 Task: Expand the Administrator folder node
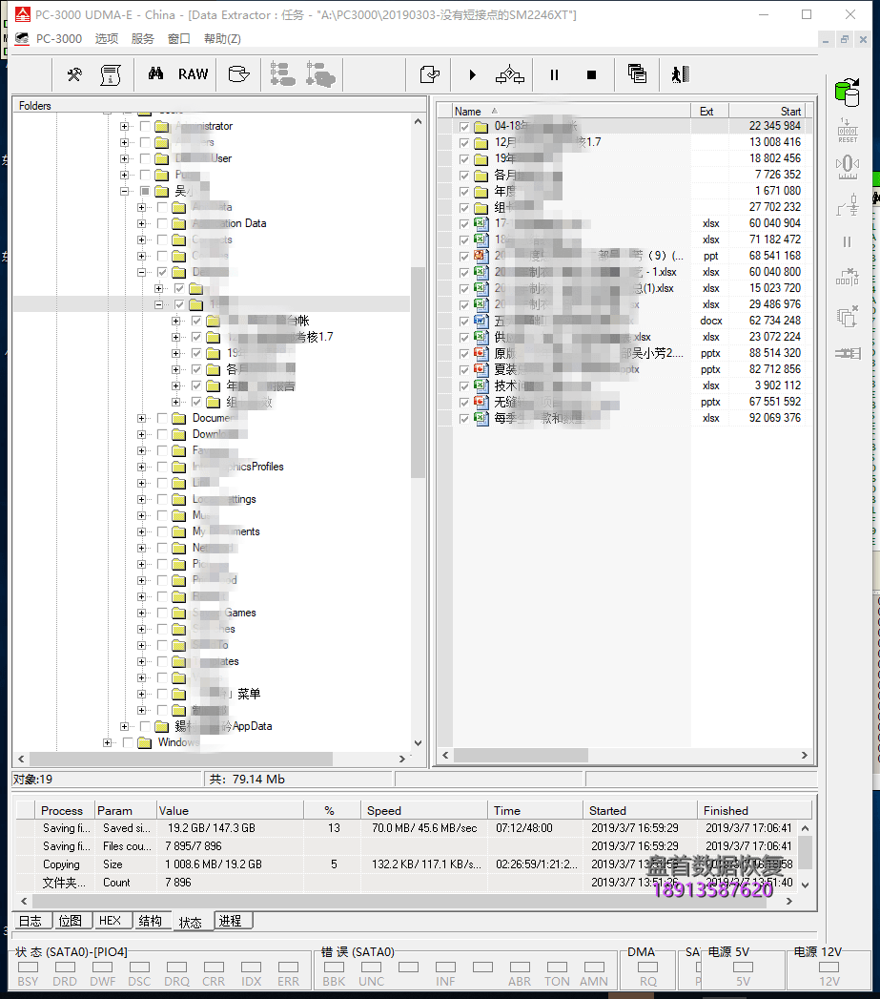(x=125, y=126)
